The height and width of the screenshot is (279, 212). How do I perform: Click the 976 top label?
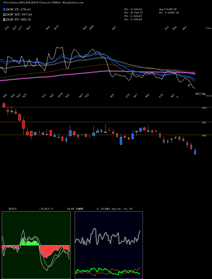pyautogui.click(x=7, y=28)
